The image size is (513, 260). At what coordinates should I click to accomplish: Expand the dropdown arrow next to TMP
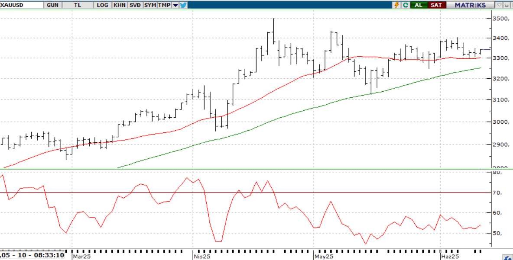175,5
